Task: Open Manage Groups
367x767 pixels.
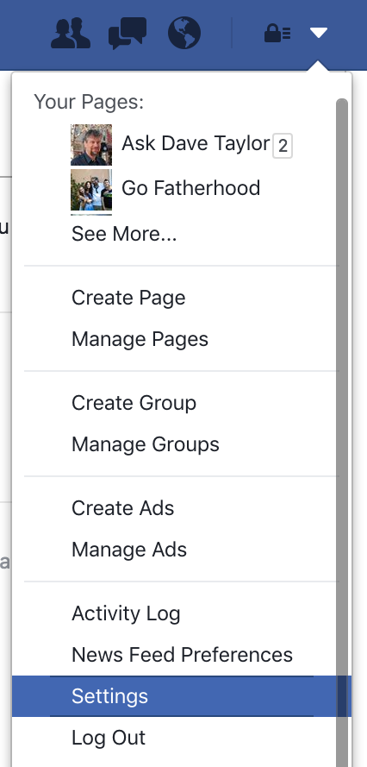Action: tap(145, 444)
